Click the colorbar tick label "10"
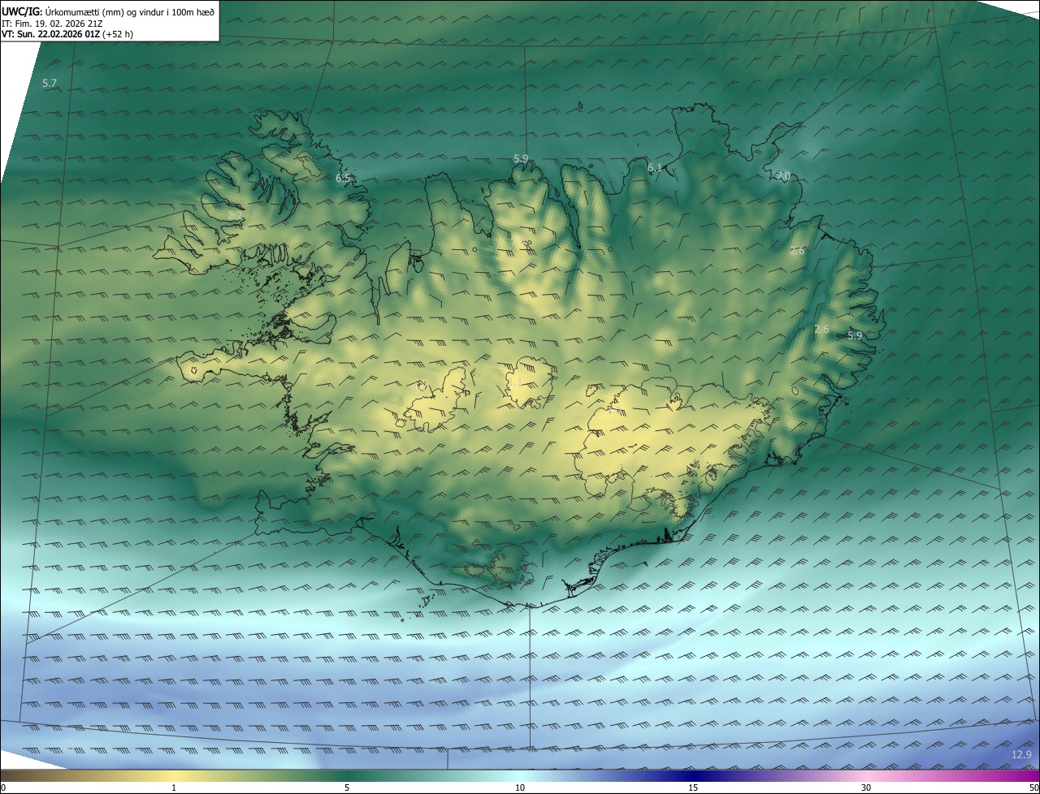The width and height of the screenshot is (1040, 794). point(520,788)
